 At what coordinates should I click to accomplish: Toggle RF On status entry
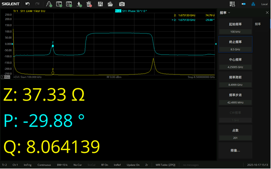click(104, 165)
